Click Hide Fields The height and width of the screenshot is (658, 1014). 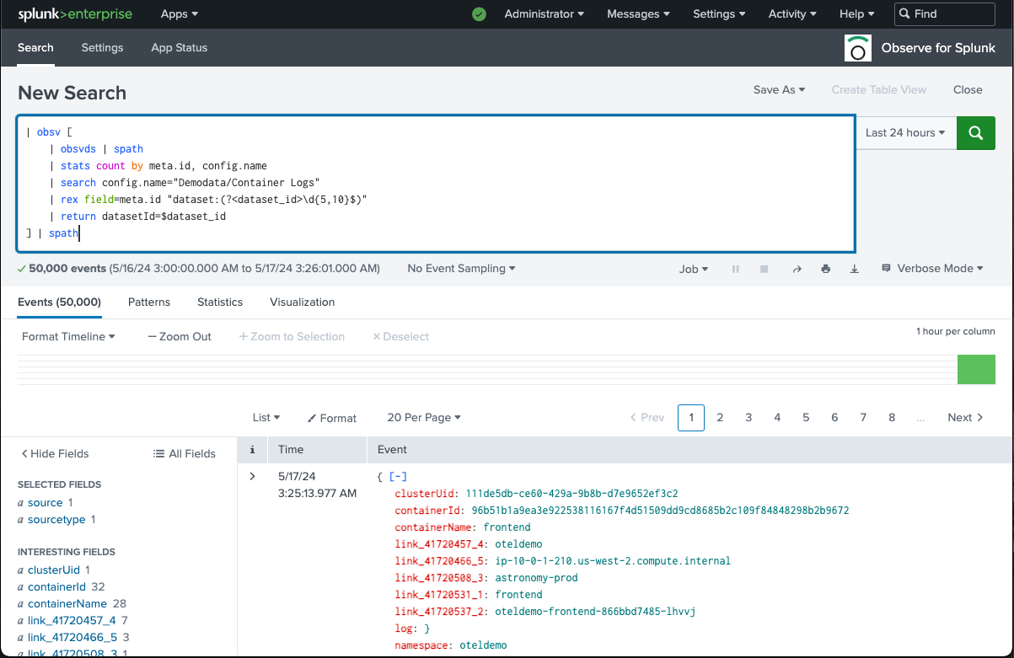[x=55, y=453]
